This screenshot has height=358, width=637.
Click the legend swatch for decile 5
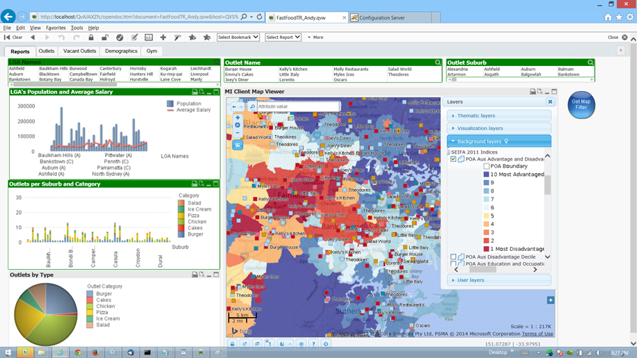[x=487, y=215]
